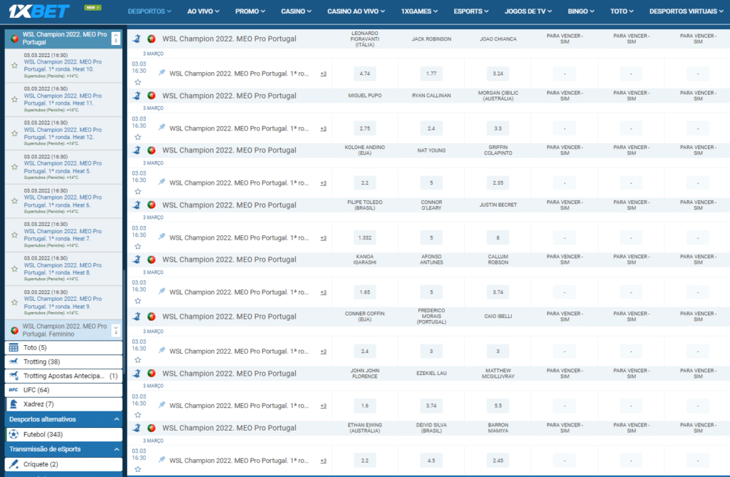Favorite the main event row with odds 1.332
The height and width of the screenshot is (477, 730).
[138, 247]
